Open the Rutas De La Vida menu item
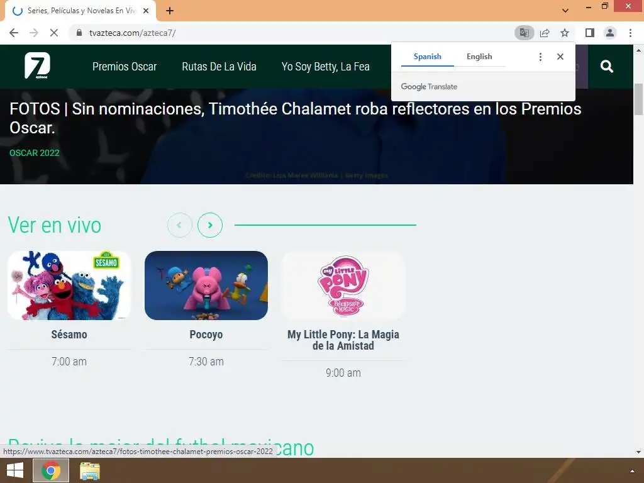 (x=219, y=67)
